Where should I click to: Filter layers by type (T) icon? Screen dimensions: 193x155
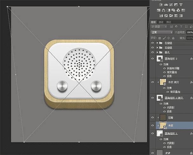181,26
